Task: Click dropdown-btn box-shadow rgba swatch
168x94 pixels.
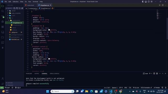Action: [58, 32]
